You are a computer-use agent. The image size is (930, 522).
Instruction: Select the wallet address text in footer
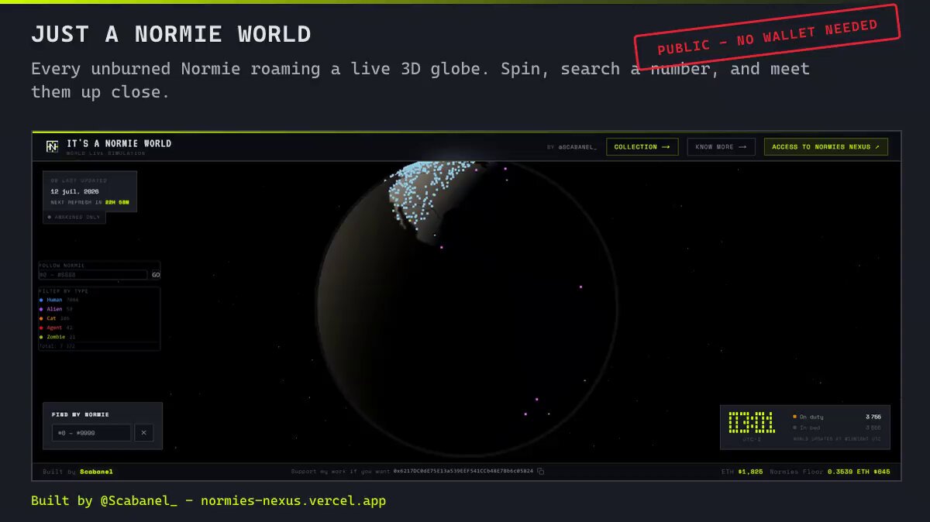tap(463, 471)
